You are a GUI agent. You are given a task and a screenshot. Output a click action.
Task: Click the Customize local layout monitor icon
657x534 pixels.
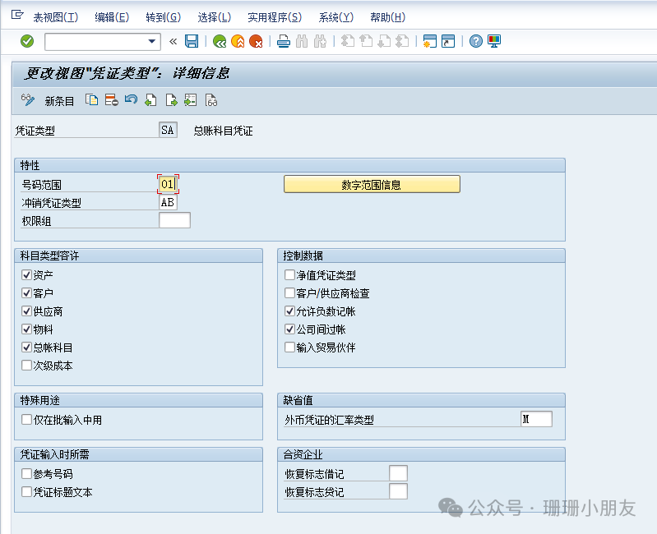click(494, 41)
